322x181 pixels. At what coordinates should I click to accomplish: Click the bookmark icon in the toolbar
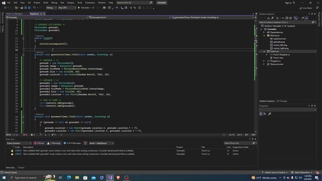139,8
